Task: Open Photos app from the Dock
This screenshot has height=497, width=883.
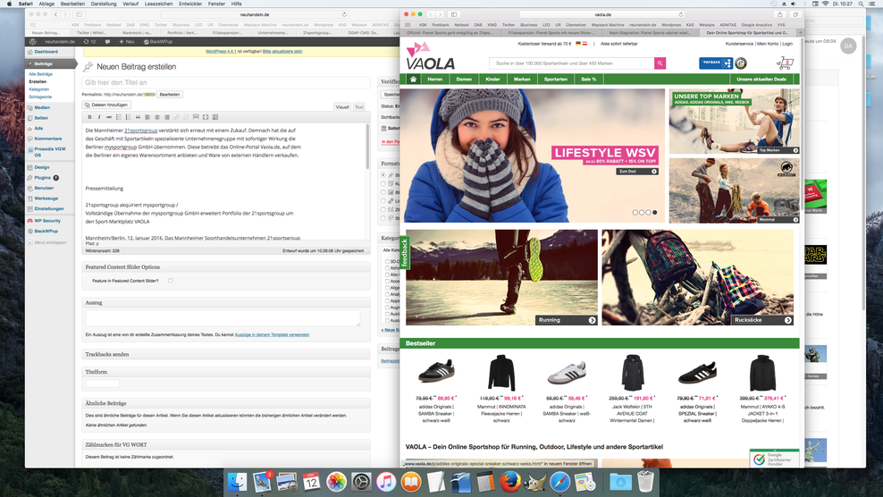Action: pyautogui.click(x=336, y=483)
